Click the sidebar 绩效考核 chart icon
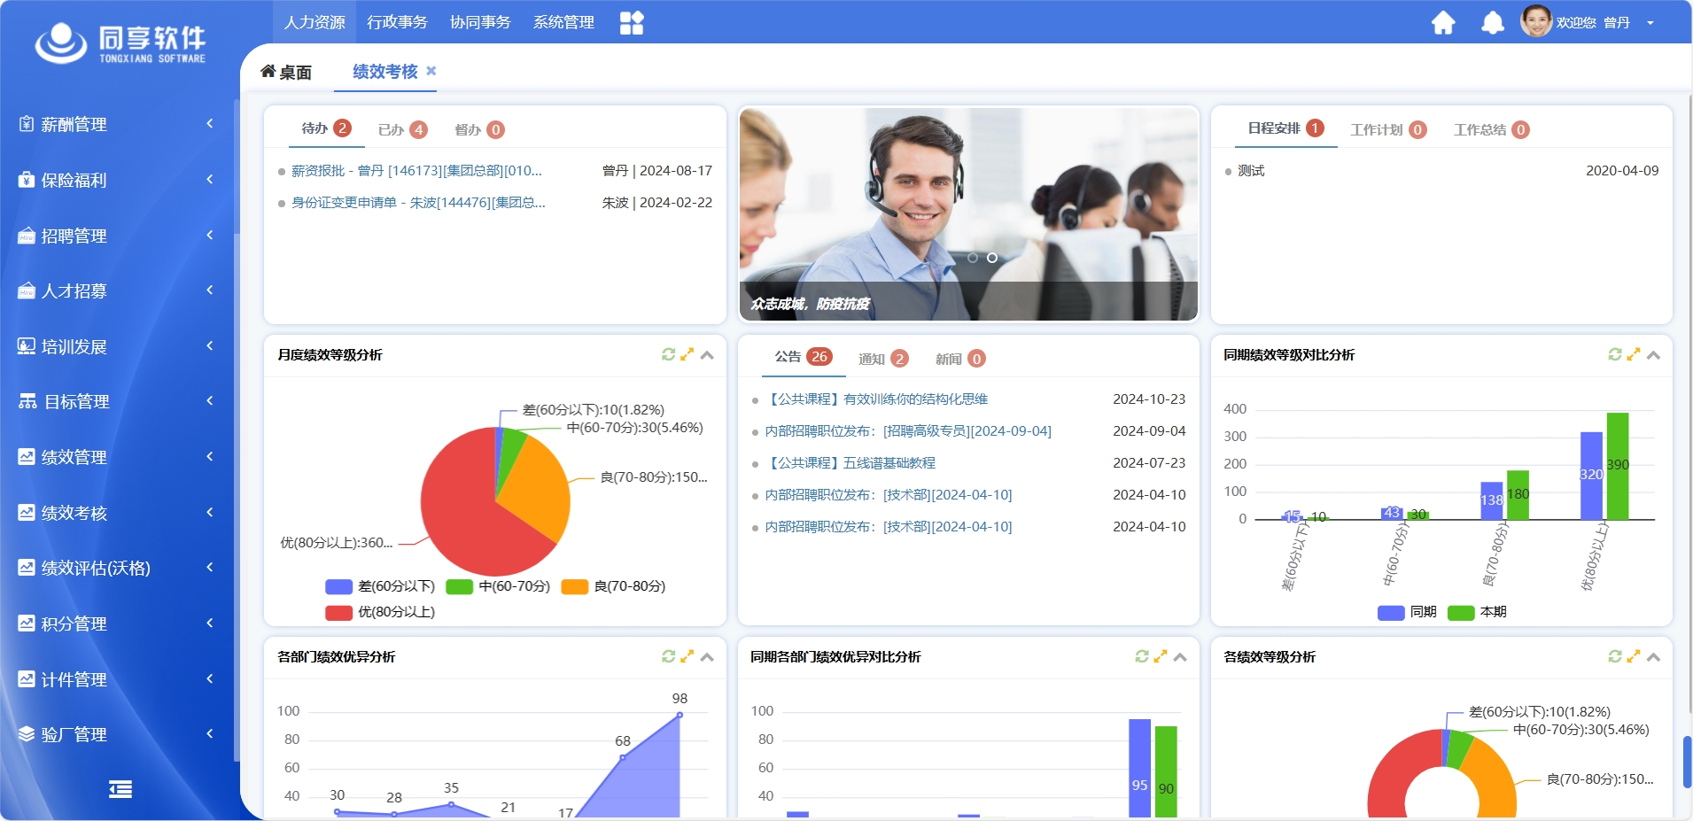 tap(27, 513)
